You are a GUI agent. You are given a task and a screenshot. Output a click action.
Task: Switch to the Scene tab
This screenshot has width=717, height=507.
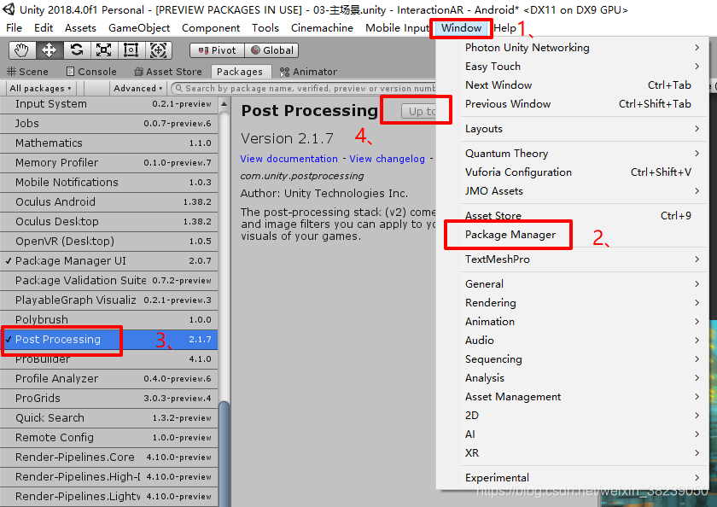point(28,72)
